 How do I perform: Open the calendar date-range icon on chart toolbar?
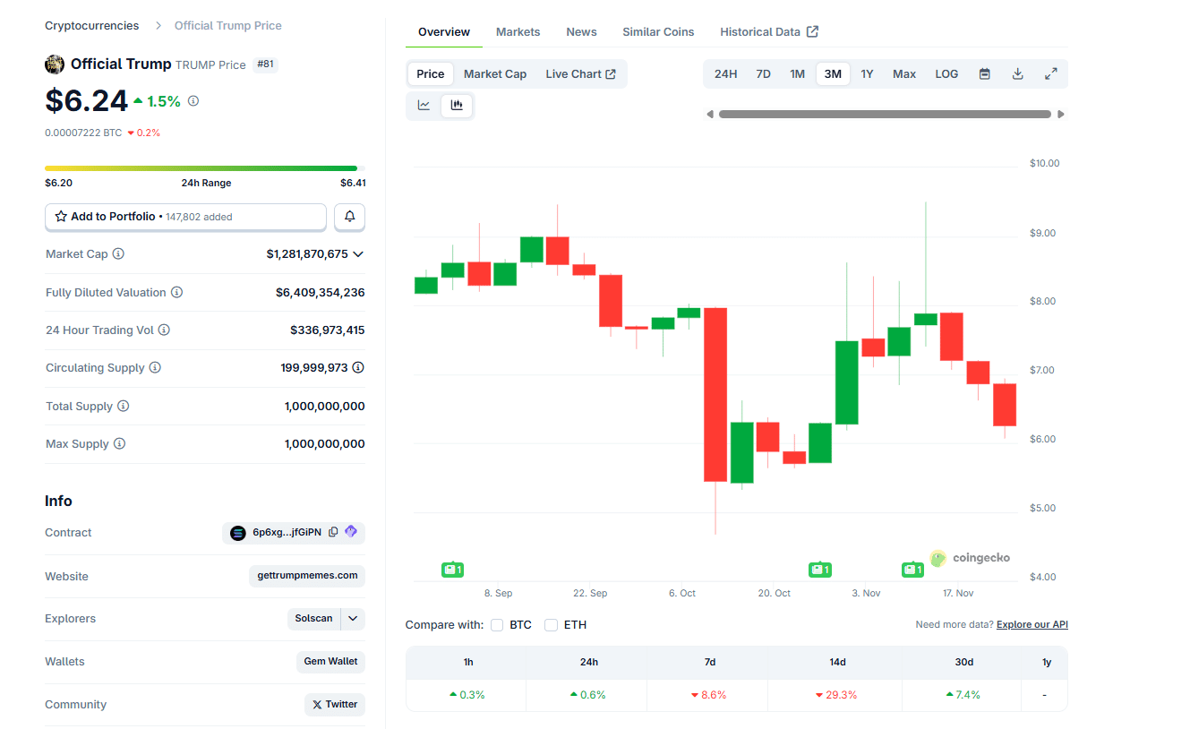click(x=984, y=73)
